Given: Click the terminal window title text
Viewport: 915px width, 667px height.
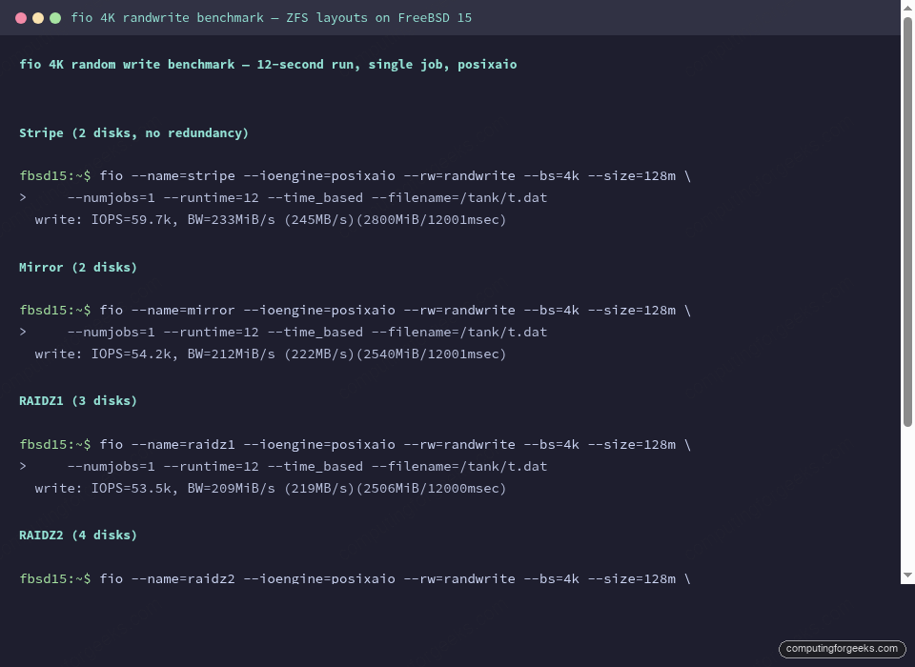Looking at the screenshot, I should pos(270,17).
